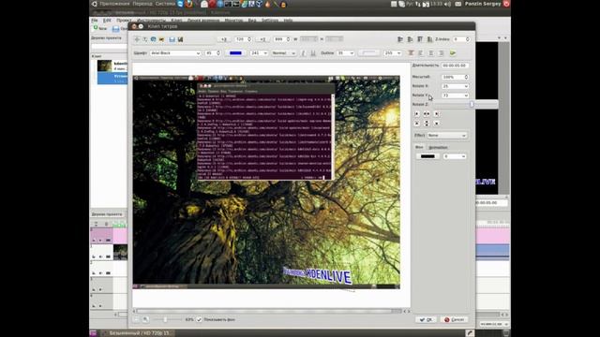Image resolution: width=600 pixels, height=337 pixels.
Task: Click the first alignment button under Rotate Z
Action: pos(417,114)
